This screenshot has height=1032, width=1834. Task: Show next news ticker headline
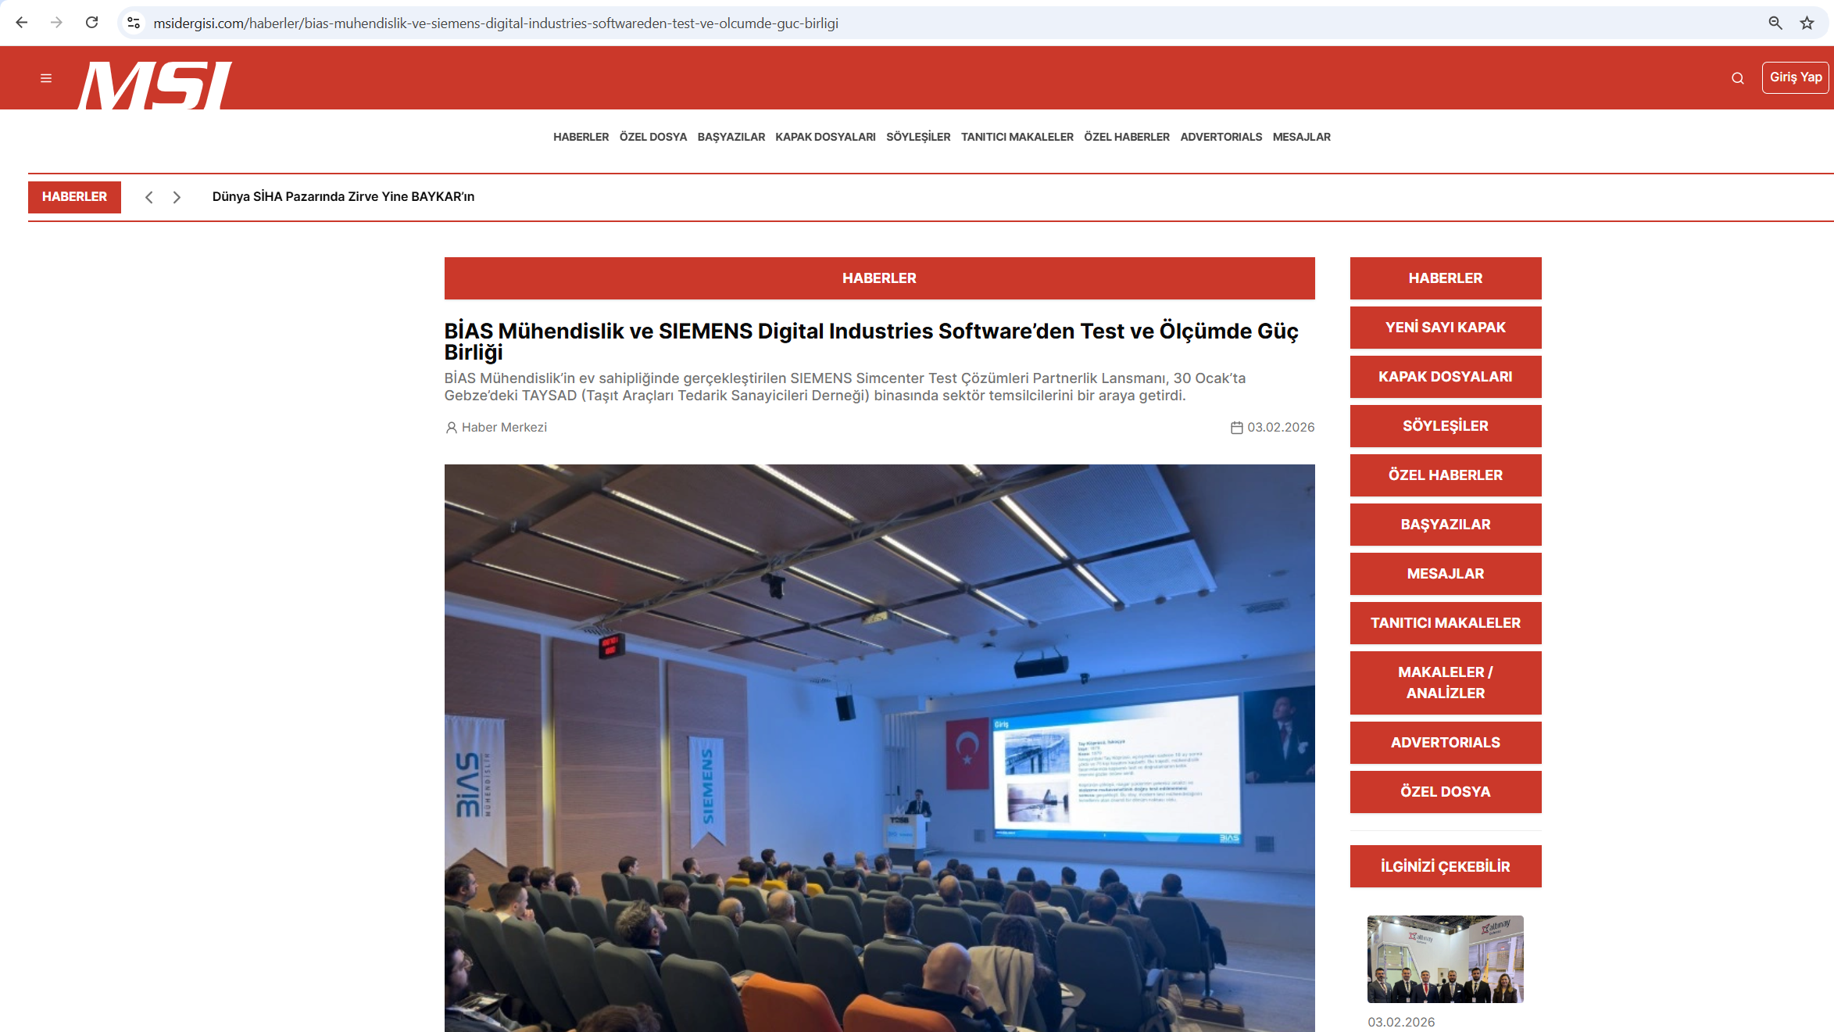tap(177, 197)
